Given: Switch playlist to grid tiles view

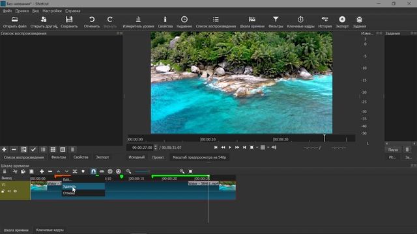Looking at the screenshot, I should click(53, 149).
